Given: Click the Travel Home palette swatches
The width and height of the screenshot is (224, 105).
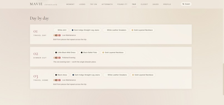Looking at the screenshot, I should pyautogui.click(x=57, y=80).
